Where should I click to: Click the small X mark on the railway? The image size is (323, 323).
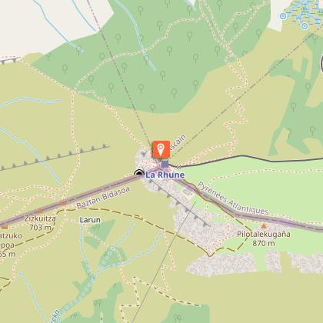(179, 168)
